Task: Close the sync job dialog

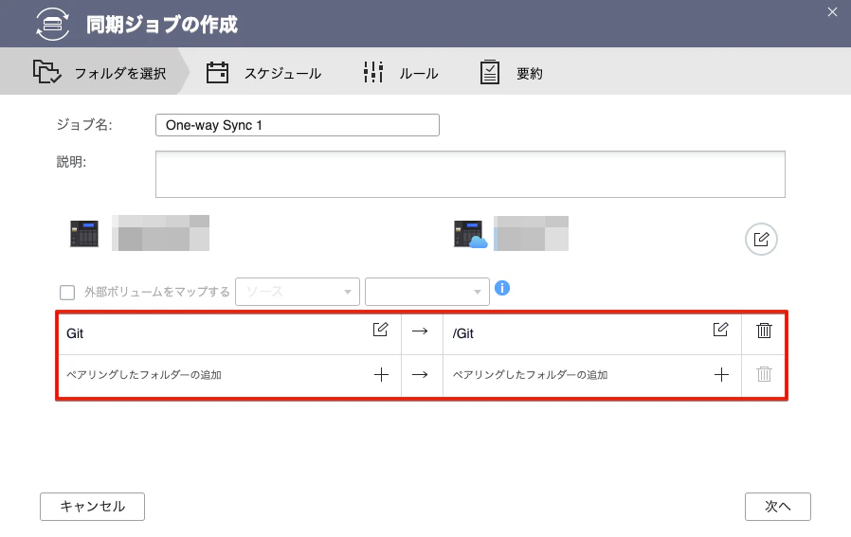Action: point(832,12)
